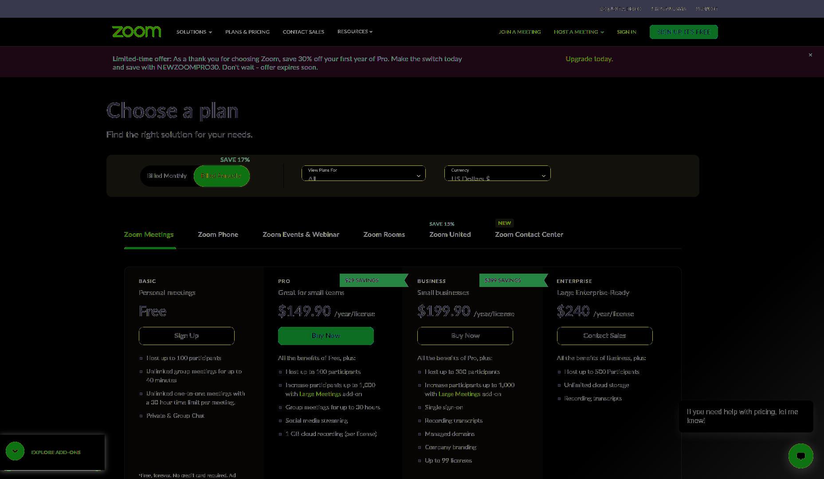Viewport: 824px width, 479px height.
Task: Click Request a Demo link
Action: 620,9
